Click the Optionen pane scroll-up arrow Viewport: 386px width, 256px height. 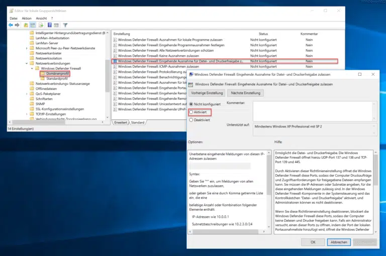click(269, 153)
